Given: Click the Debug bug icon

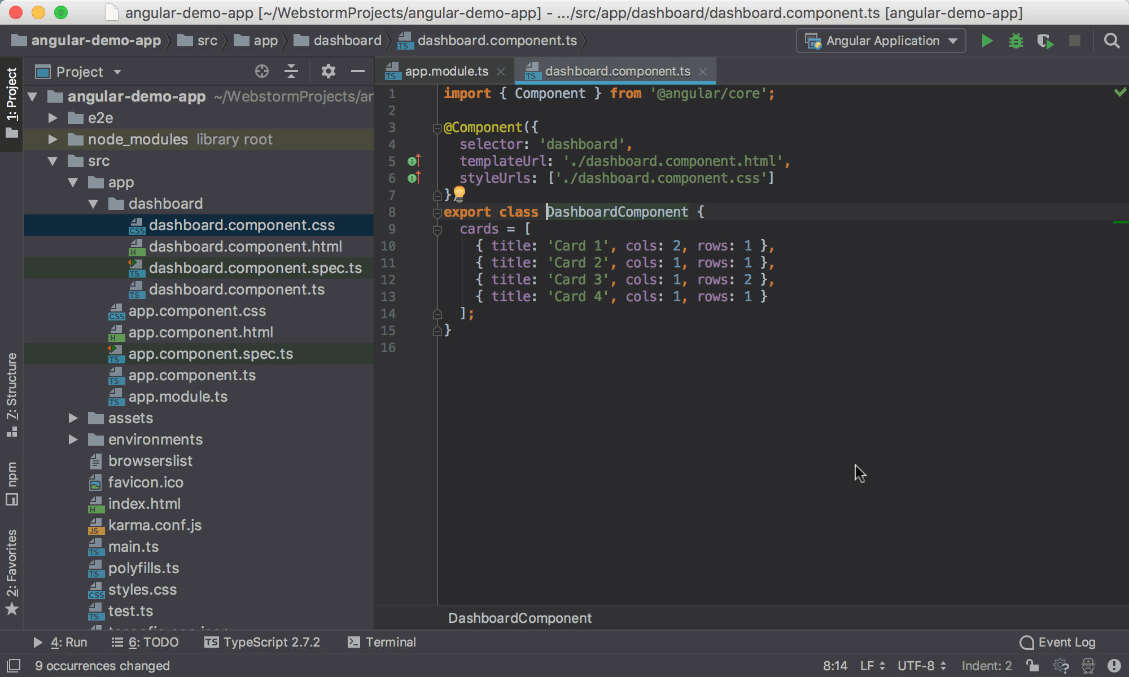Looking at the screenshot, I should pos(1016,41).
